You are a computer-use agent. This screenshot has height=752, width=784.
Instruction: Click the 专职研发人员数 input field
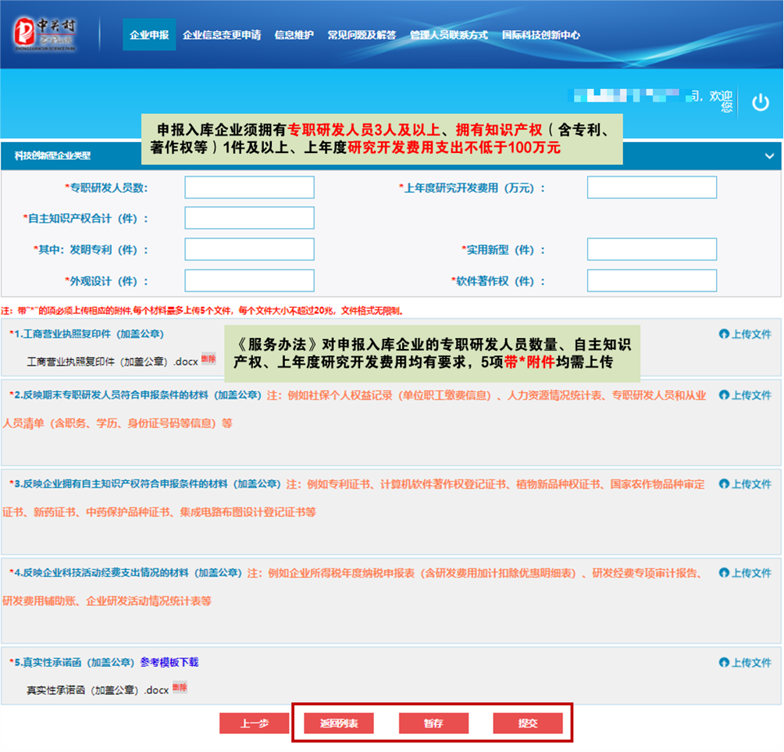tap(248, 187)
